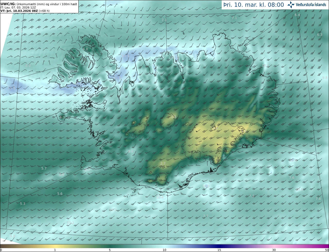Click the 4.8 value over the Westfjords

(x=85, y=49)
